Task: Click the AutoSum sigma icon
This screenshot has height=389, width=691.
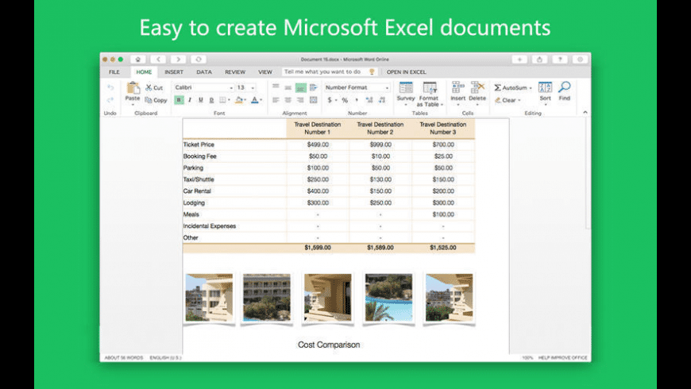Action: coord(498,87)
